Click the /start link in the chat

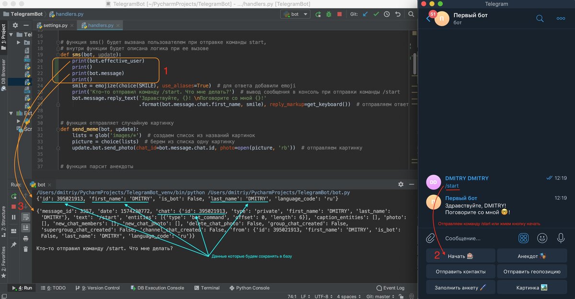coord(453,186)
